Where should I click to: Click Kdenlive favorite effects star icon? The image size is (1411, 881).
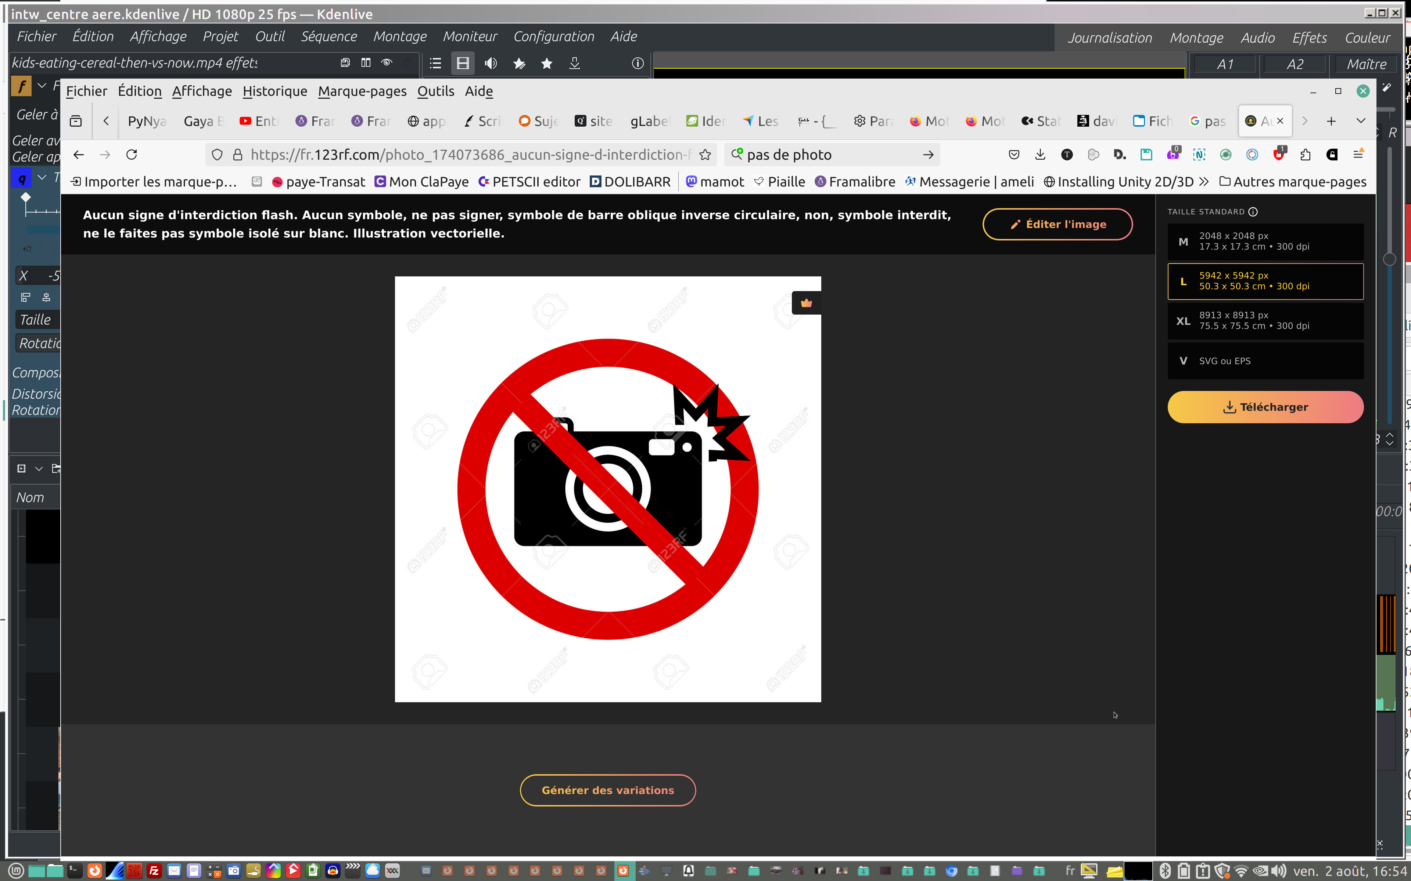pyautogui.click(x=546, y=64)
